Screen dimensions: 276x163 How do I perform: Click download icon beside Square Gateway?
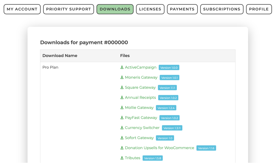point(122,87)
